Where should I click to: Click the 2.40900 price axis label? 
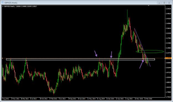(x=168, y=24)
